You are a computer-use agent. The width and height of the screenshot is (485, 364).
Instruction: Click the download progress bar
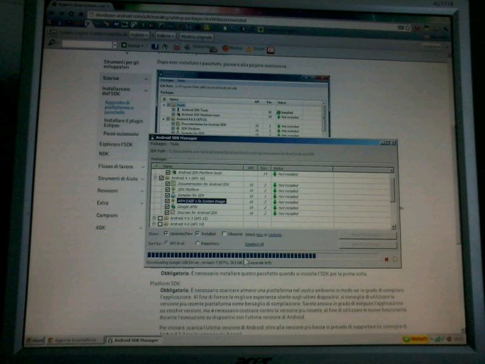click(x=263, y=255)
